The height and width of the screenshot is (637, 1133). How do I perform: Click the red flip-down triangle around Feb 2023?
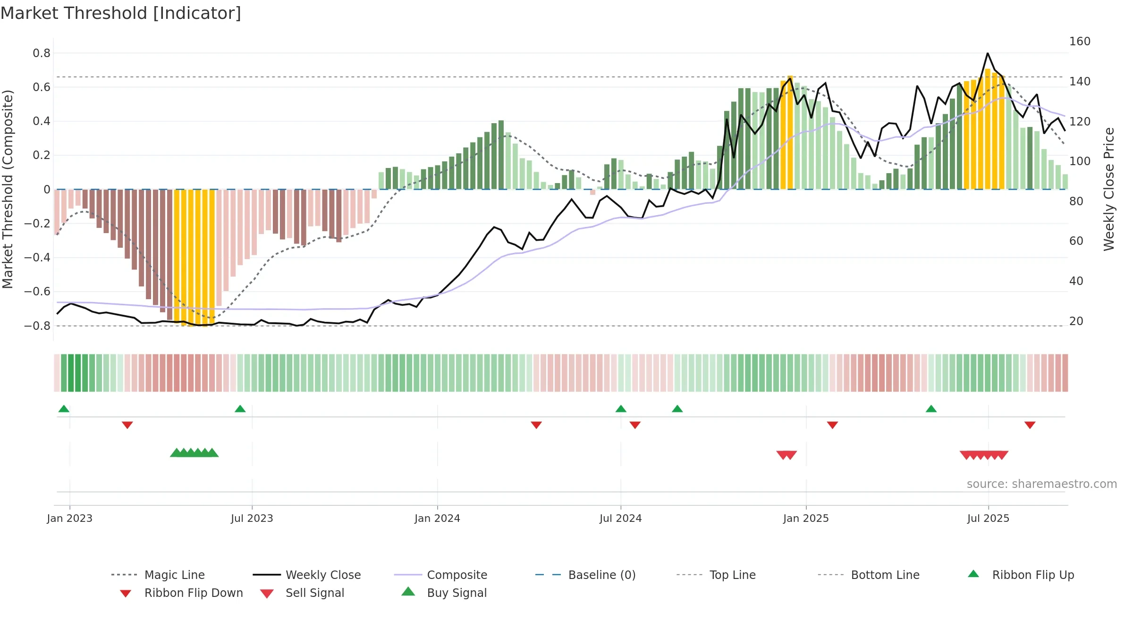click(127, 425)
